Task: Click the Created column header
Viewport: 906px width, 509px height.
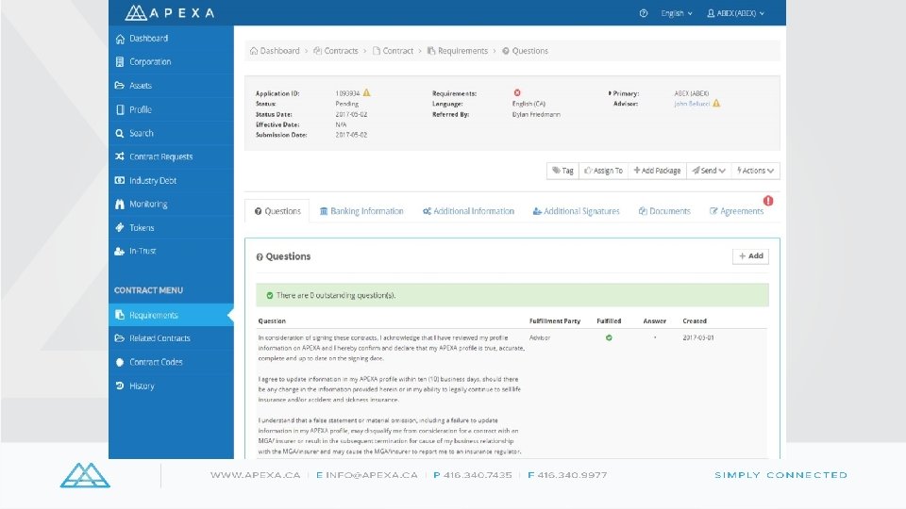Action: (x=695, y=320)
